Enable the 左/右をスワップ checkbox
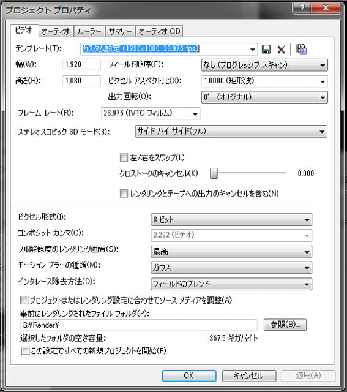 pyautogui.click(x=124, y=158)
